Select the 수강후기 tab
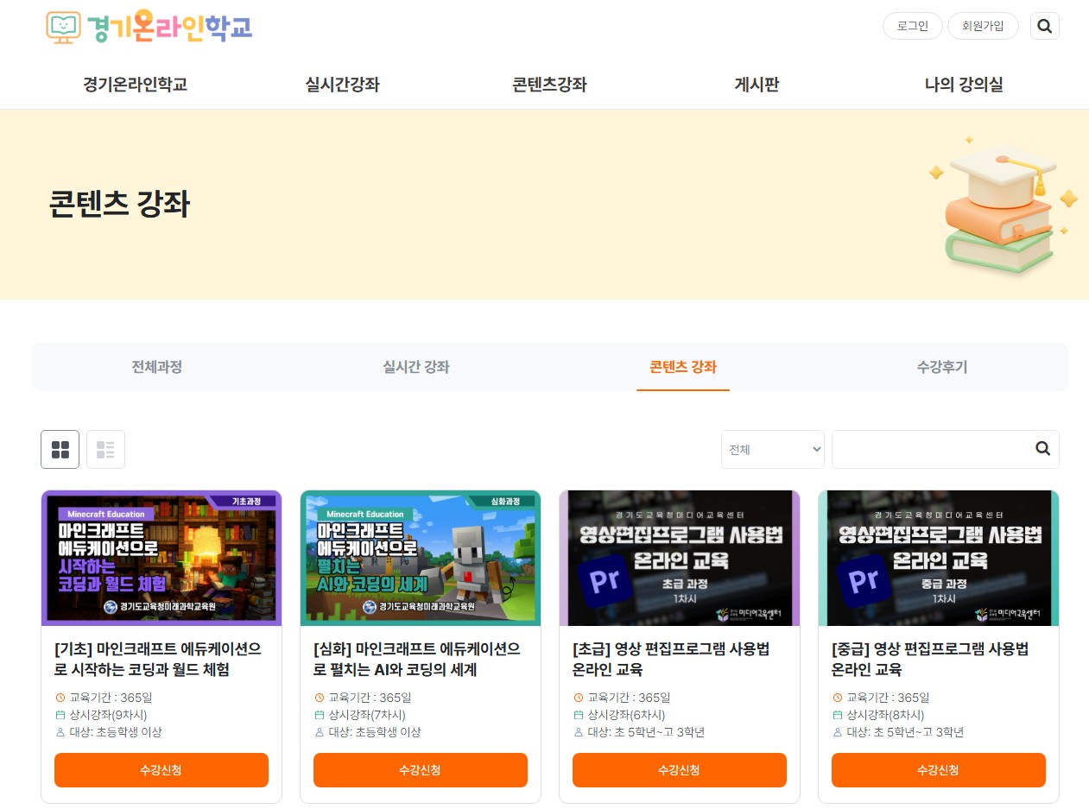1089x809 pixels. (x=941, y=367)
